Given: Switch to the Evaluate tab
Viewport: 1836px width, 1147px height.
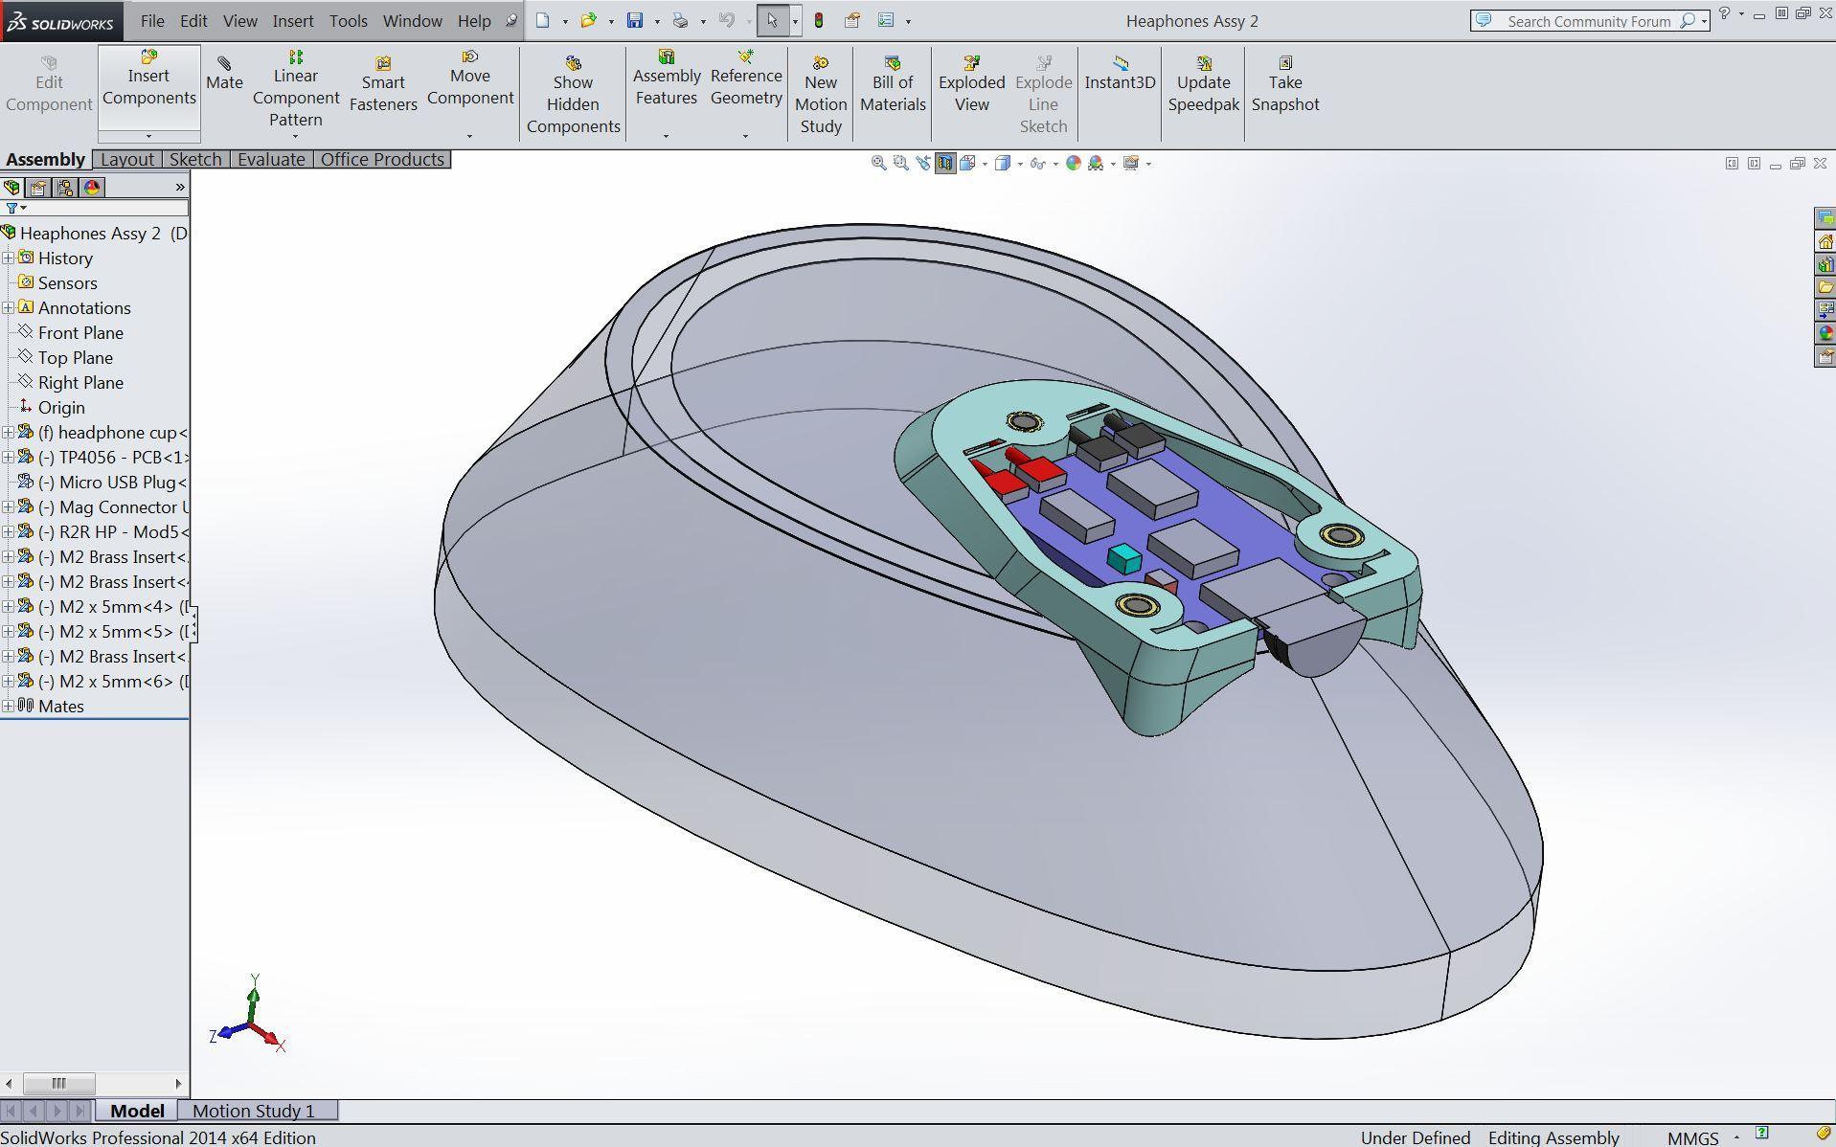Looking at the screenshot, I should [x=271, y=159].
